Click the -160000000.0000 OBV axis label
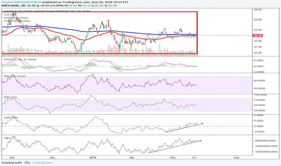281x166 pixels. [265, 152]
